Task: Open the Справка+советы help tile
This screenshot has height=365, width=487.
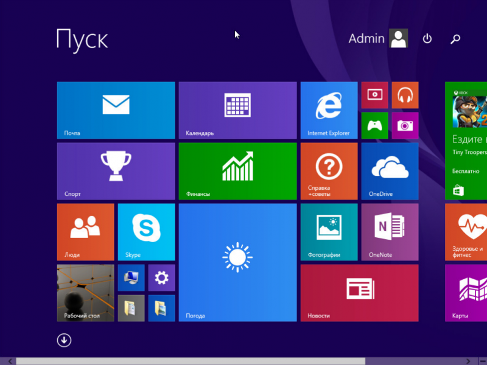Action: (x=329, y=171)
